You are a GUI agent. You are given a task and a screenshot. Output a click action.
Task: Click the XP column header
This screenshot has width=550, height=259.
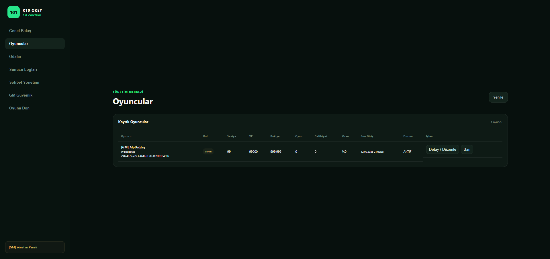pyautogui.click(x=251, y=136)
